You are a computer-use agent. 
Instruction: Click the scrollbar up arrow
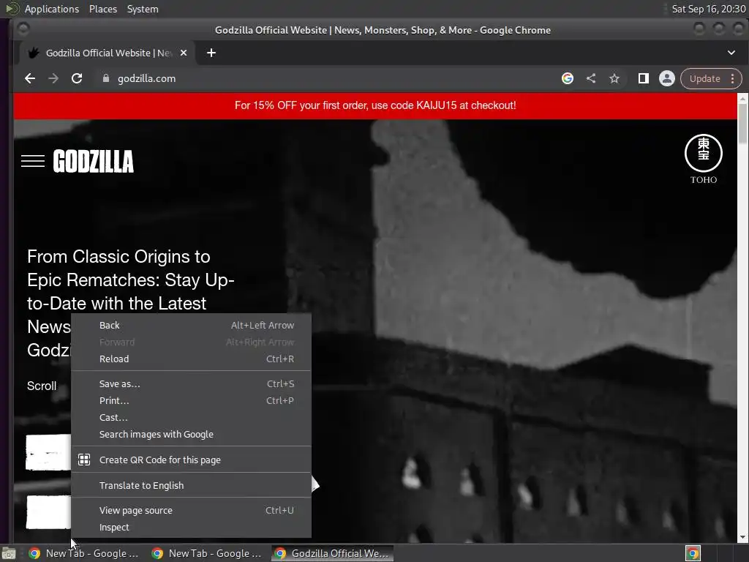pos(742,98)
